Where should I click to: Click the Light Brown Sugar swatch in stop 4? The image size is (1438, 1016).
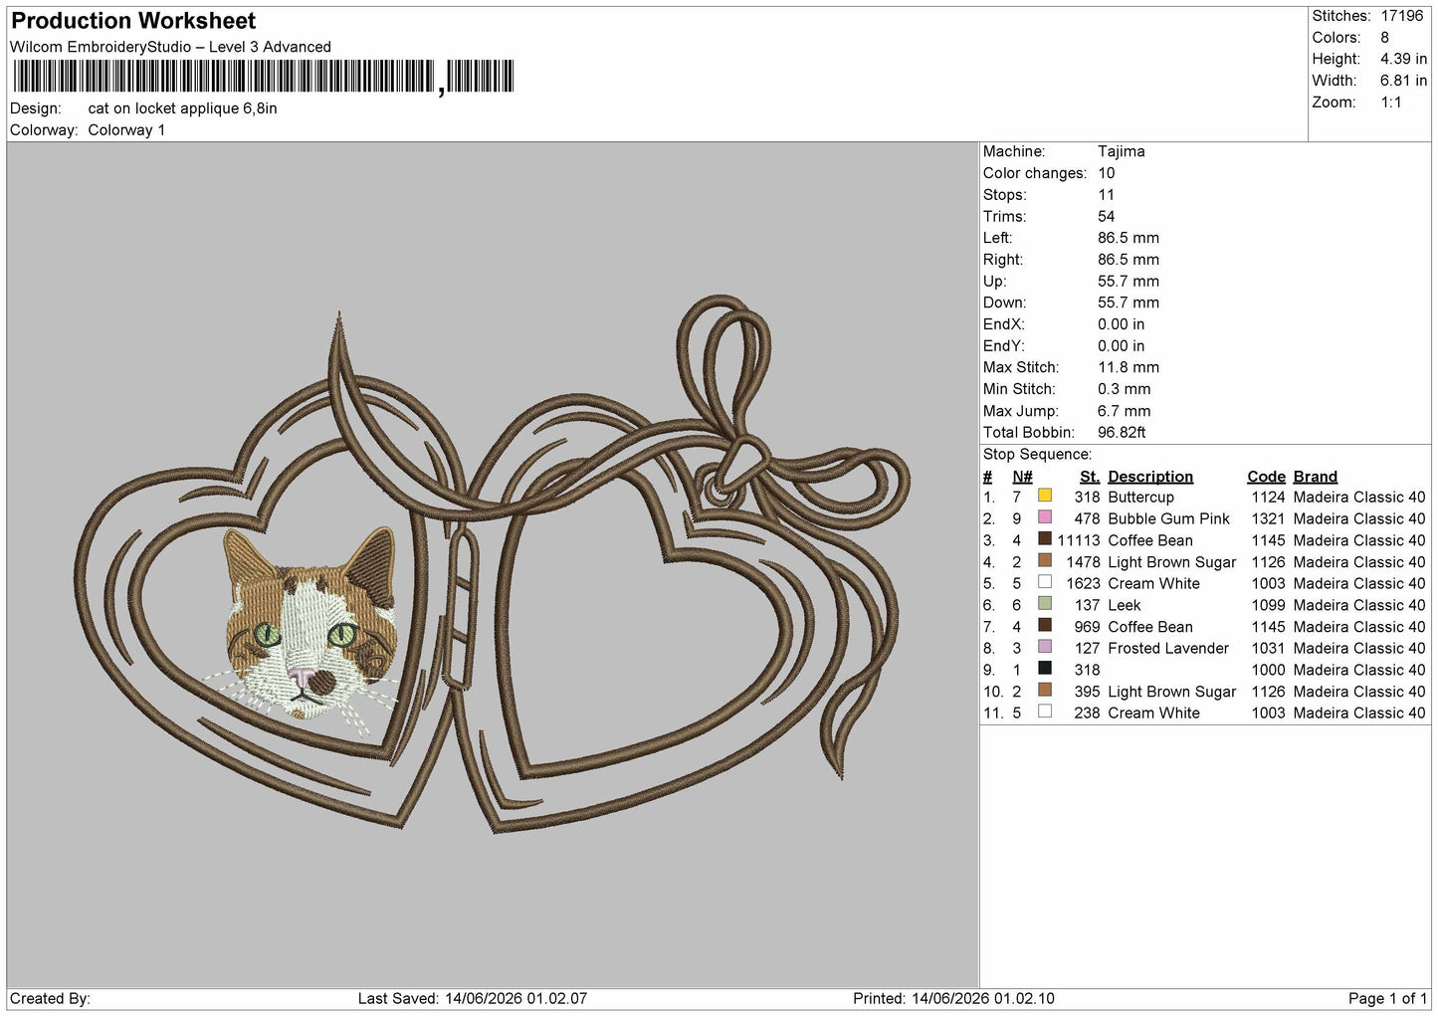(1044, 561)
